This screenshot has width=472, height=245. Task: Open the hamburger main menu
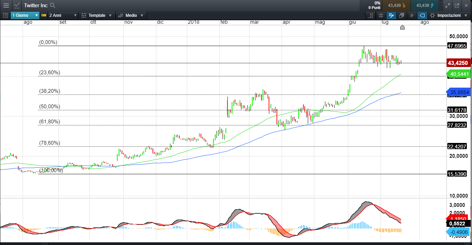[x=6, y=5]
